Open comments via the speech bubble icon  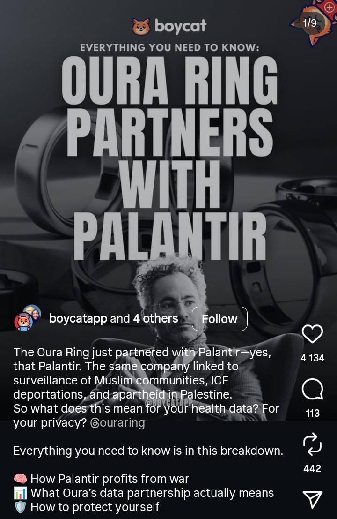[312, 389]
